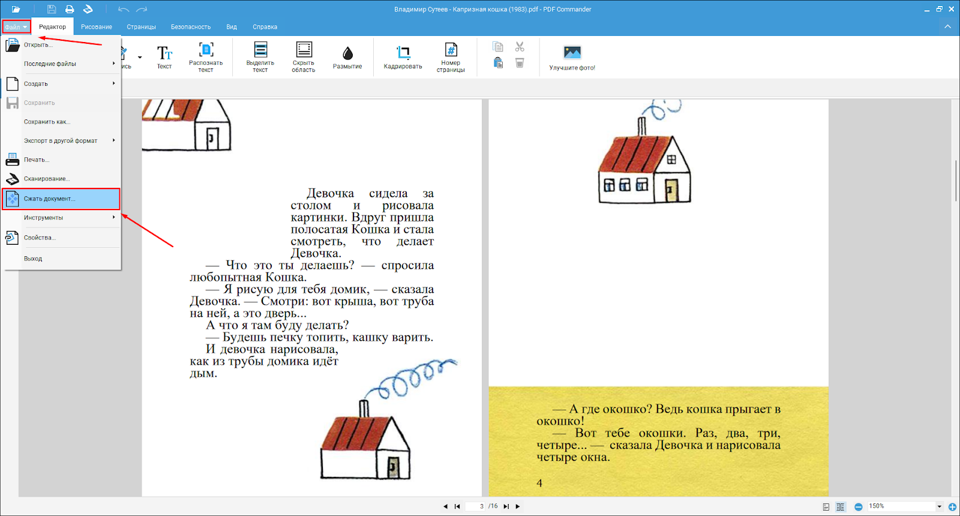
Task: Expand Экспорт в другой формат submenu
Action: (62, 140)
